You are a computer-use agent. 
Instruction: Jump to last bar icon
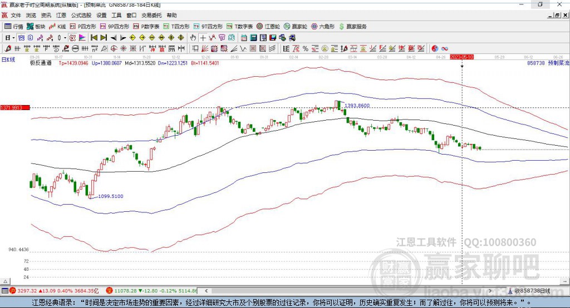click(104, 38)
